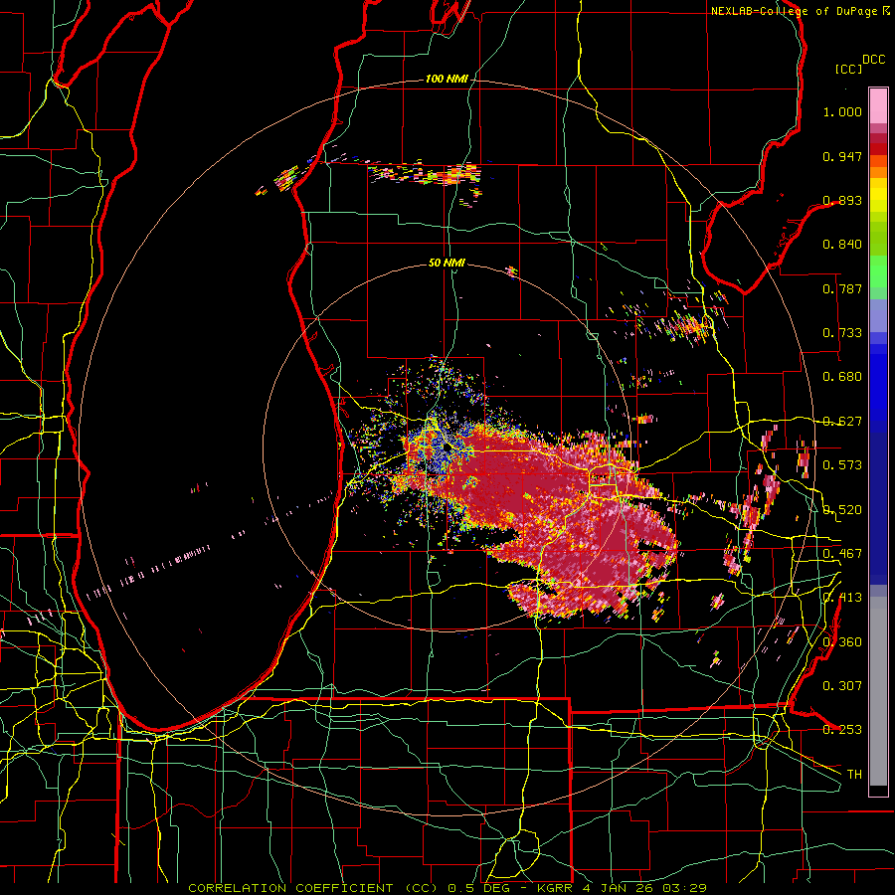Pick the gray segment of the color bar

(878, 691)
